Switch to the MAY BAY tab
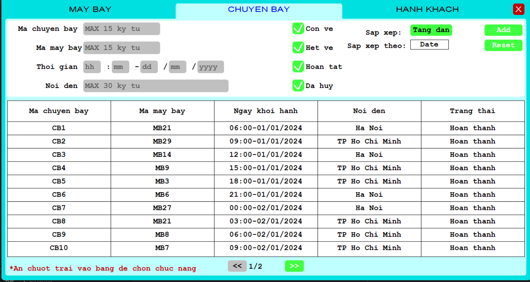Viewport: 530px width, 282px height. click(x=90, y=9)
